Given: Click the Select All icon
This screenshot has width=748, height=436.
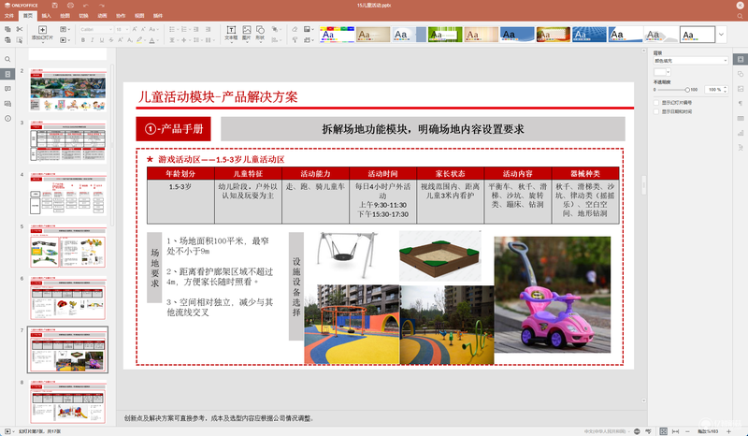Looking at the screenshot, I should (20, 40).
